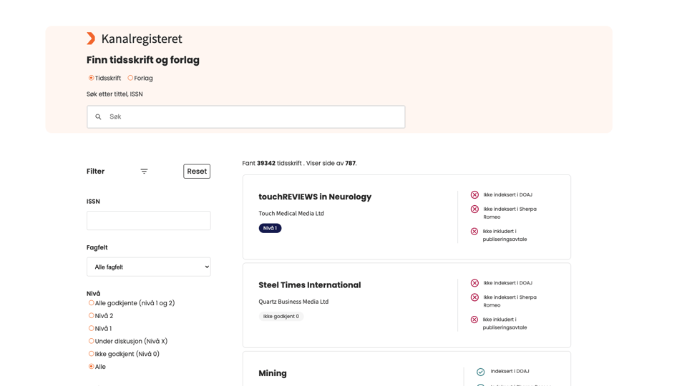The width and height of the screenshot is (687, 386).
Task: Click the ISSN input field
Action: click(149, 221)
